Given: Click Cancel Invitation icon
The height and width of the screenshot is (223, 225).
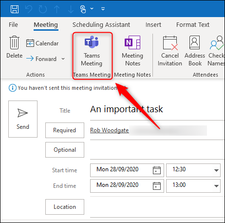Looking at the screenshot, I should (170, 52).
